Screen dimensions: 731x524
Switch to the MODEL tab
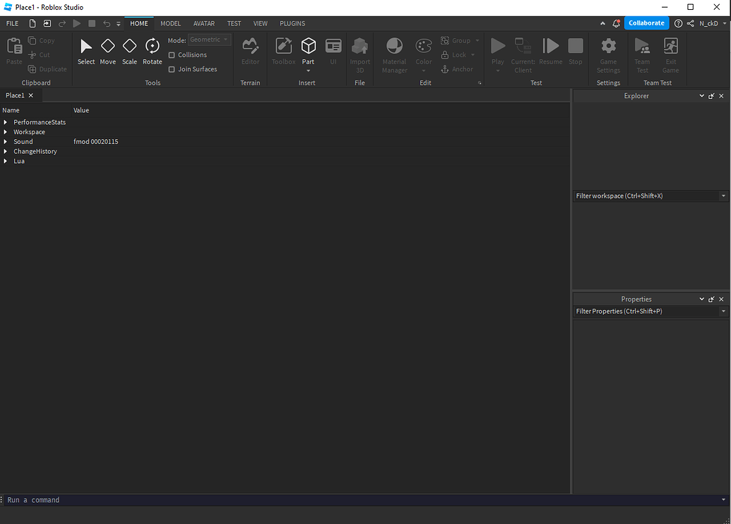click(171, 23)
